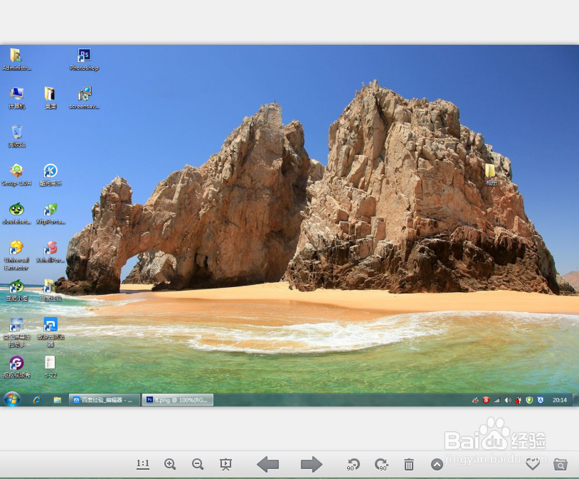
Task: Switch to the 8.png @ 100% Photoshop taskbar window
Action: (x=178, y=399)
